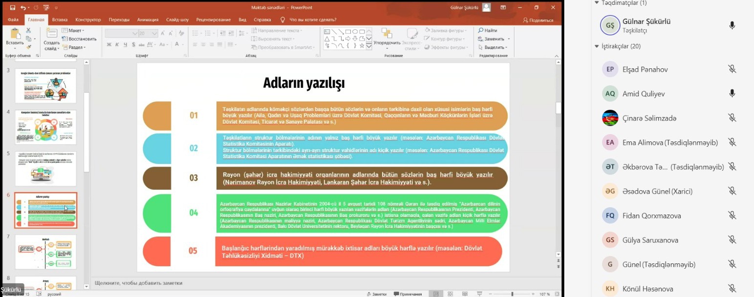The width and height of the screenshot is (754, 297).
Task: Collapse the İştirakçılar (20) participants list
Action: click(x=597, y=46)
